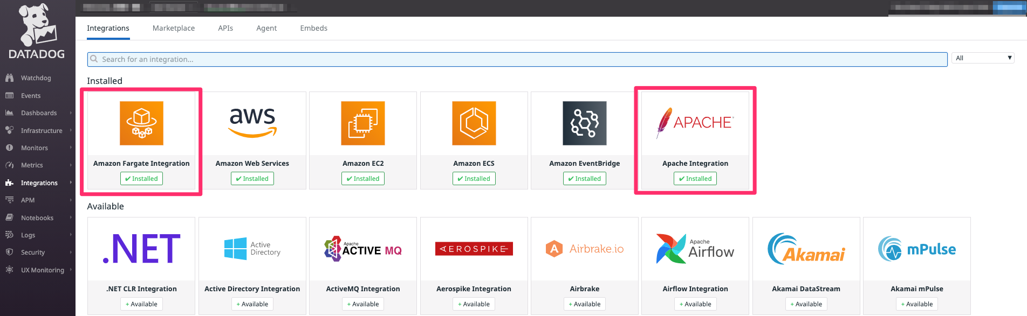Open the Amazon Fargate orange logo tile
The width and height of the screenshot is (1027, 316).
[141, 123]
